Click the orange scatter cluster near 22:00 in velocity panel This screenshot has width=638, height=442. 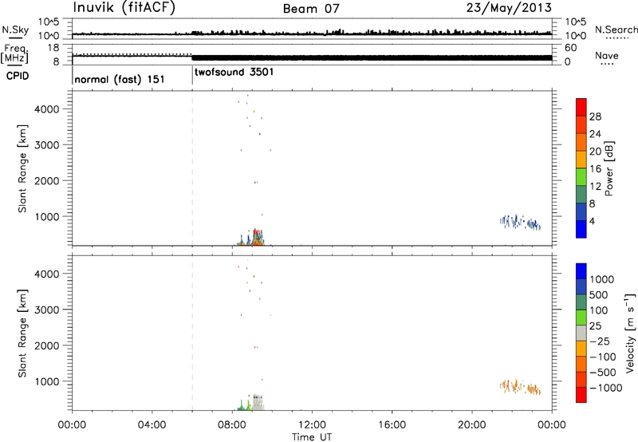coord(520,387)
